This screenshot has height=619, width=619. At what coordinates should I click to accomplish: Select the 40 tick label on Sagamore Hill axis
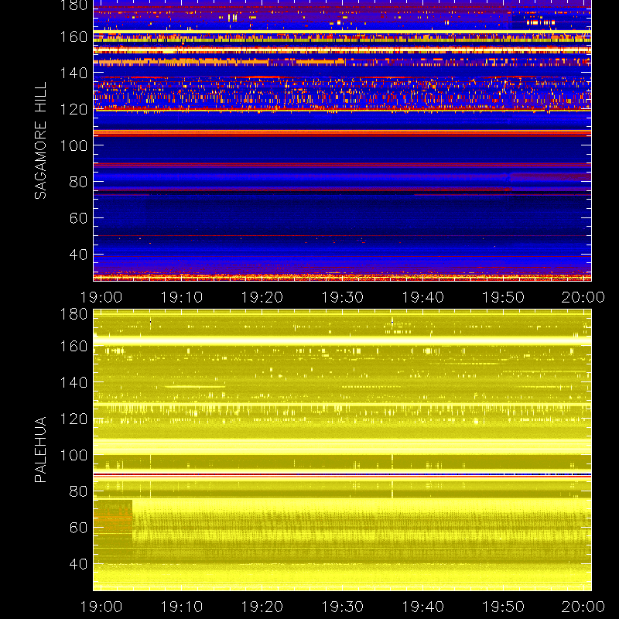coord(78,255)
